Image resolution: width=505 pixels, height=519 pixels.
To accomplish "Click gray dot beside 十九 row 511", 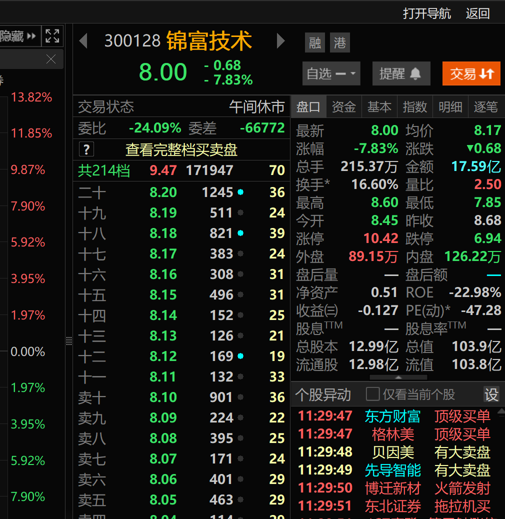I will (x=240, y=212).
